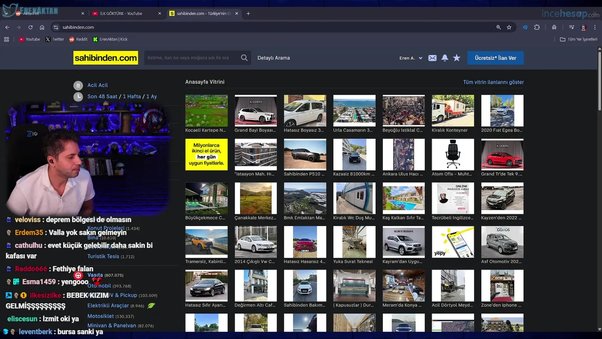602x339 pixels.
Task: Switch to the sahibinden.com tab
Action: (x=204, y=13)
